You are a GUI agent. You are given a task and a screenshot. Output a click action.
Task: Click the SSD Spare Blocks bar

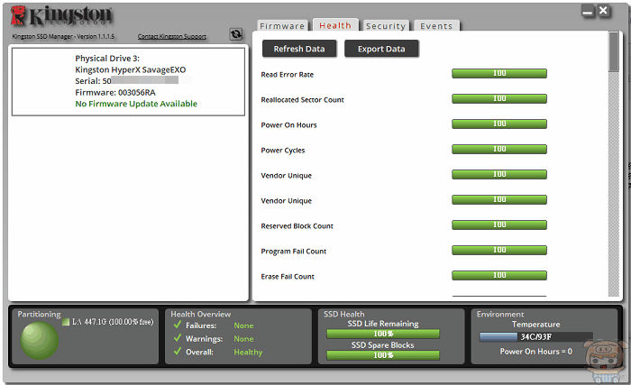point(383,355)
